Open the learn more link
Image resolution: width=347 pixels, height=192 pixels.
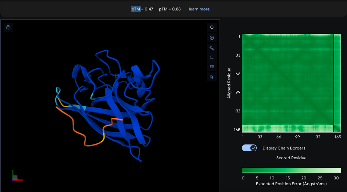199,9
